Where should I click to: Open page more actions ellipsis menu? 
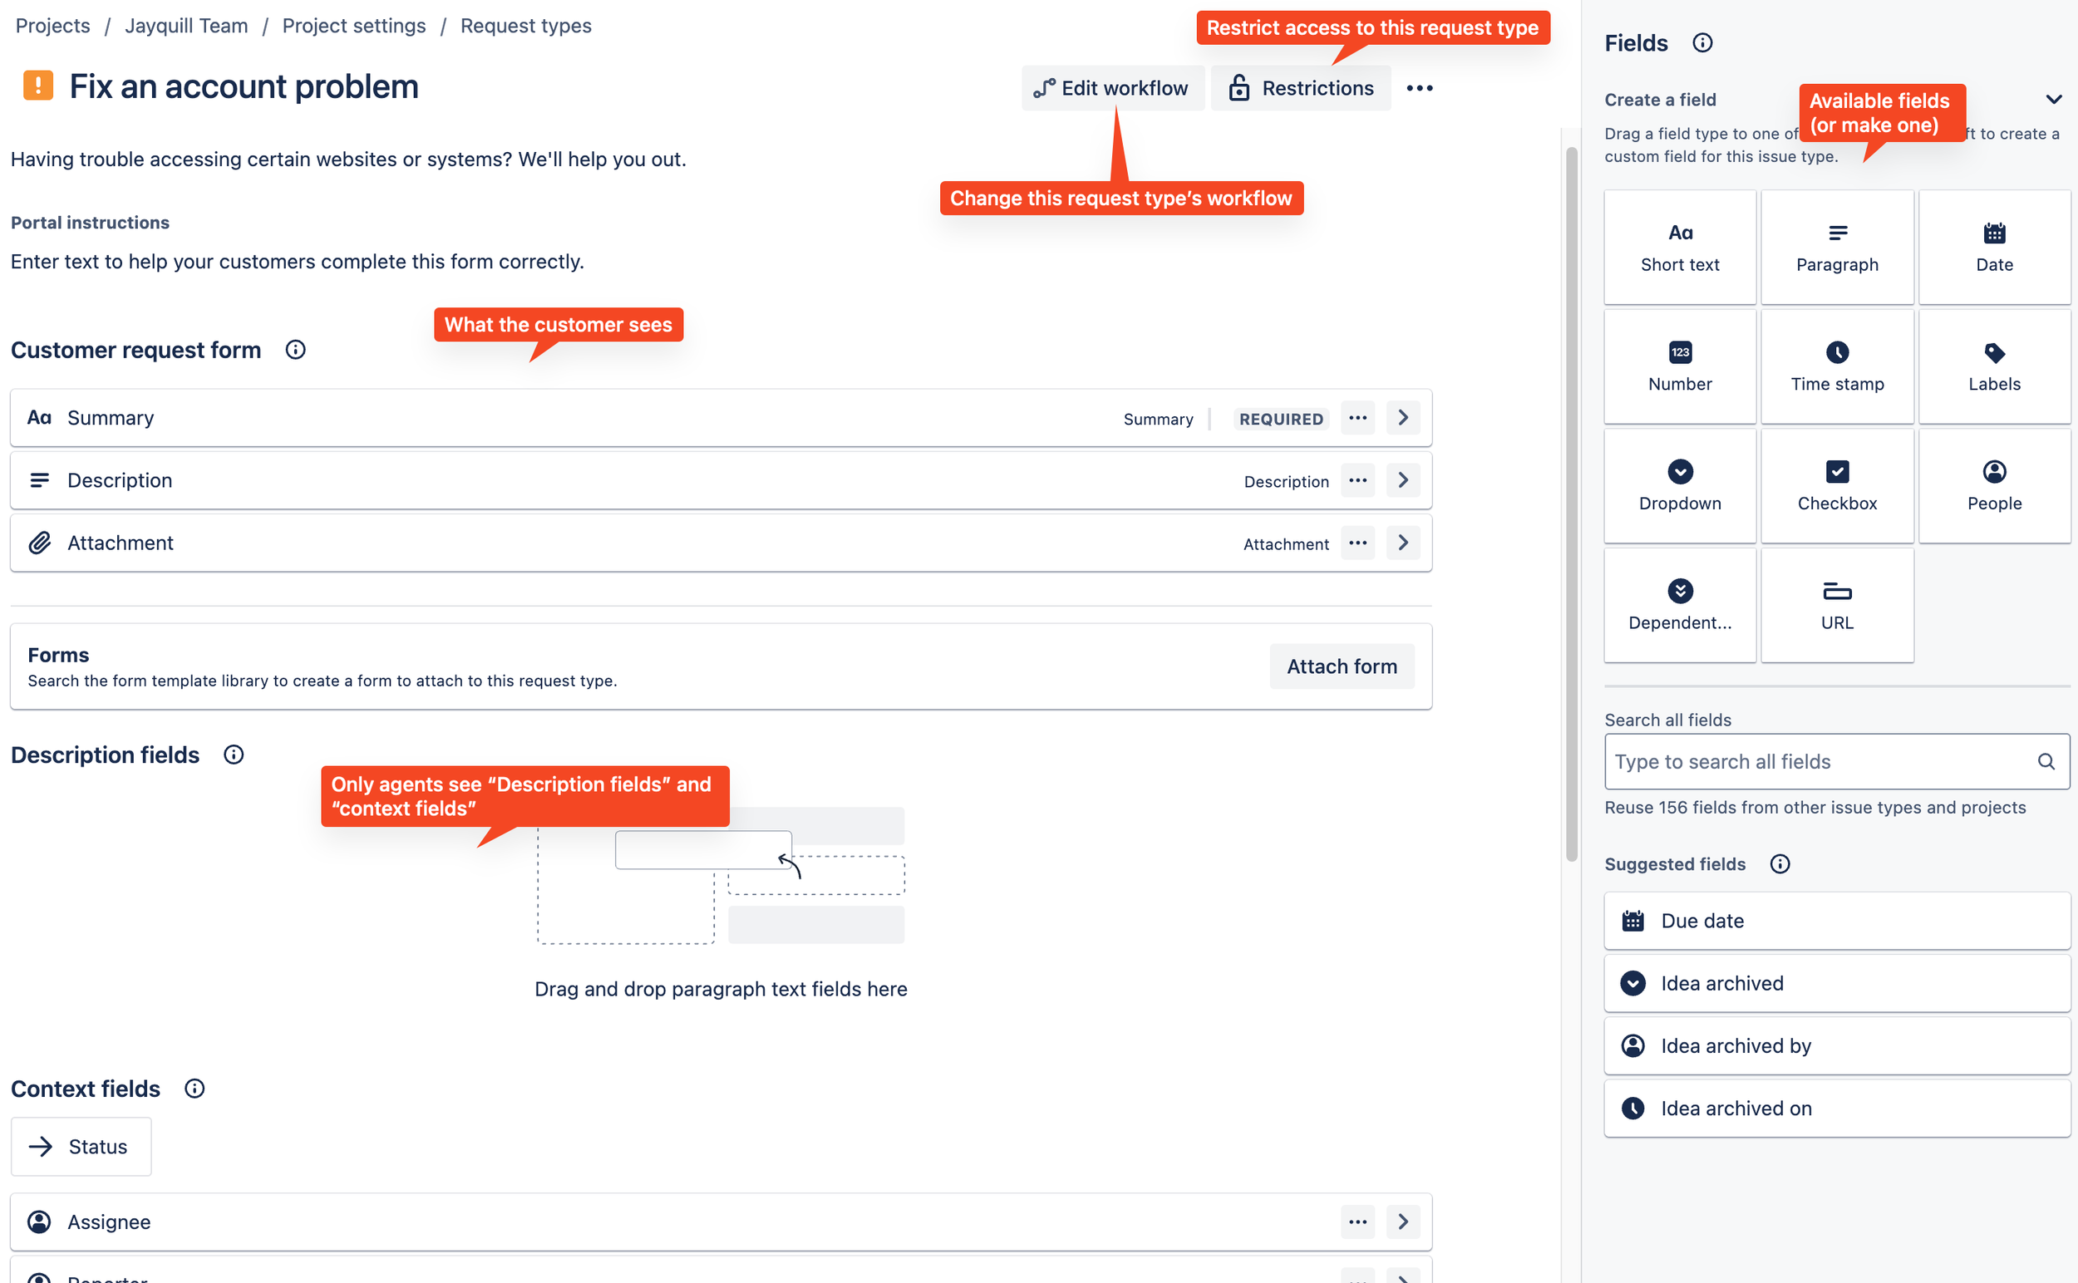coord(1418,88)
